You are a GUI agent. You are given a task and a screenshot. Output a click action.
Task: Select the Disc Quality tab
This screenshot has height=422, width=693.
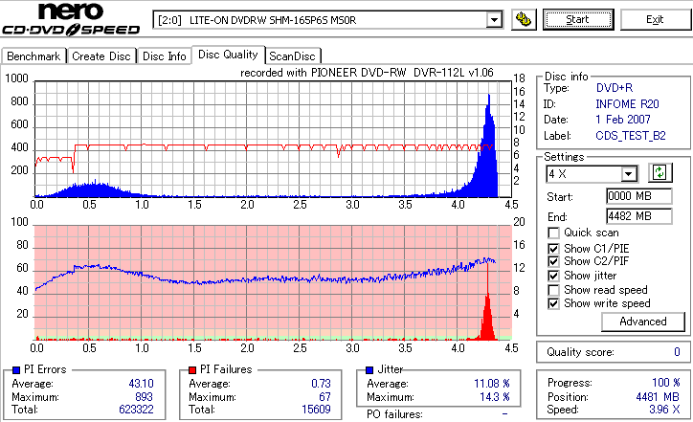click(228, 55)
